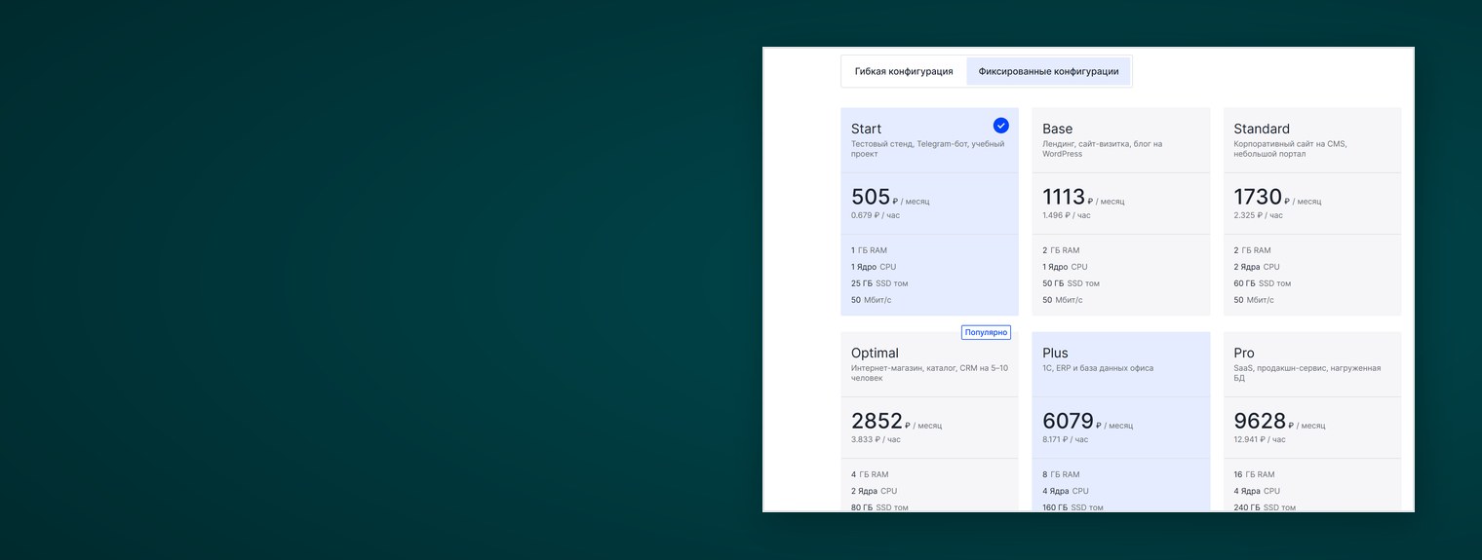
Task: Click 2 Ядра CPU in Standard plan
Action: point(1257,267)
